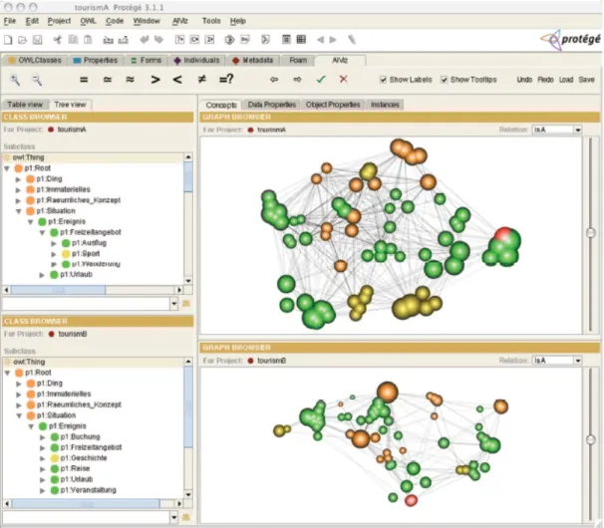Expand p1:Geschichte in tourismB tree

(x=43, y=458)
